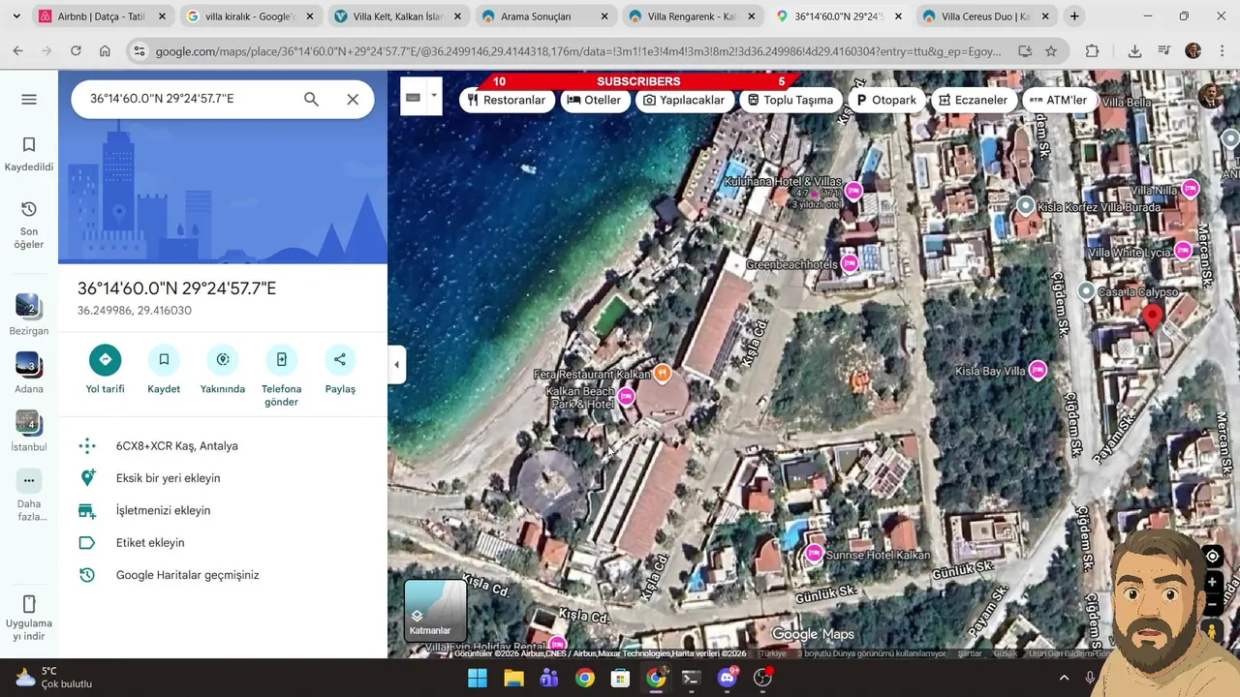Reload the current page

click(x=76, y=51)
